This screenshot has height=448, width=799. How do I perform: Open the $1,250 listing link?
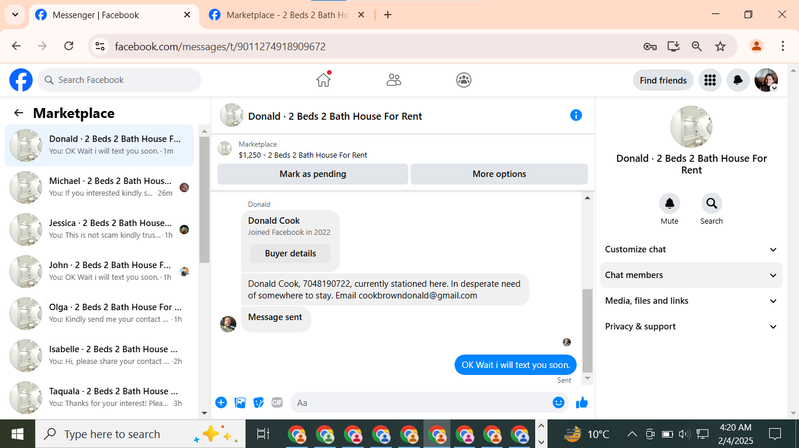pyautogui.click(x=303, y=155)
